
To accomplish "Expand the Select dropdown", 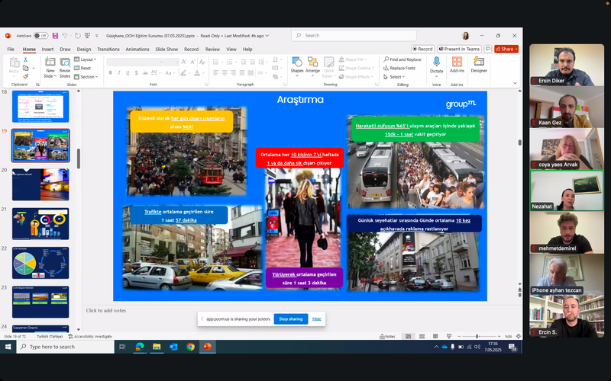I will (x=394, y=77).
